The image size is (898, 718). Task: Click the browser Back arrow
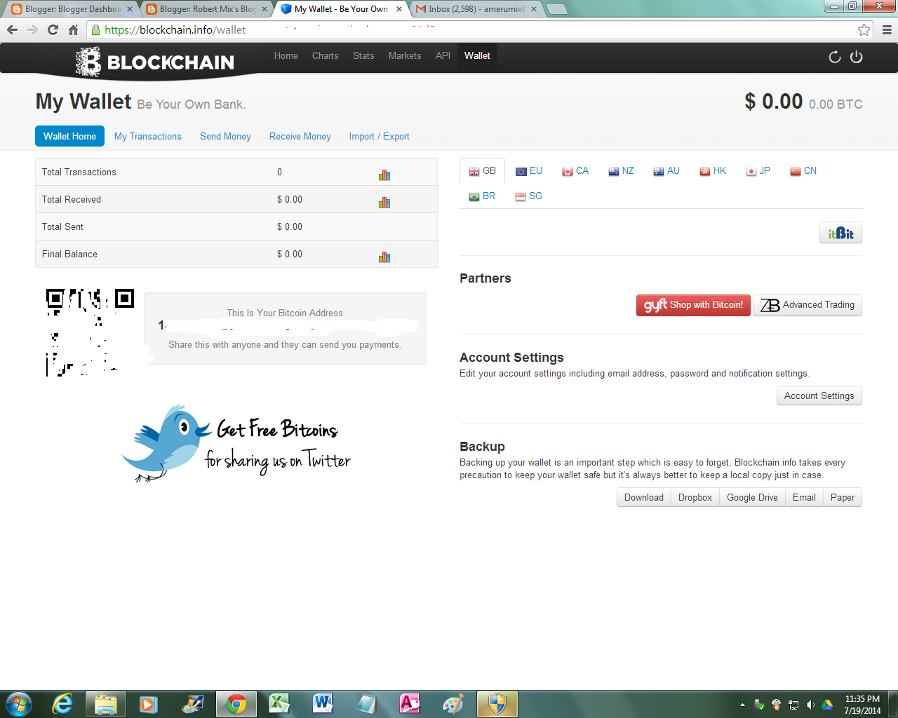pyautogui.click(x=12, y=29)
